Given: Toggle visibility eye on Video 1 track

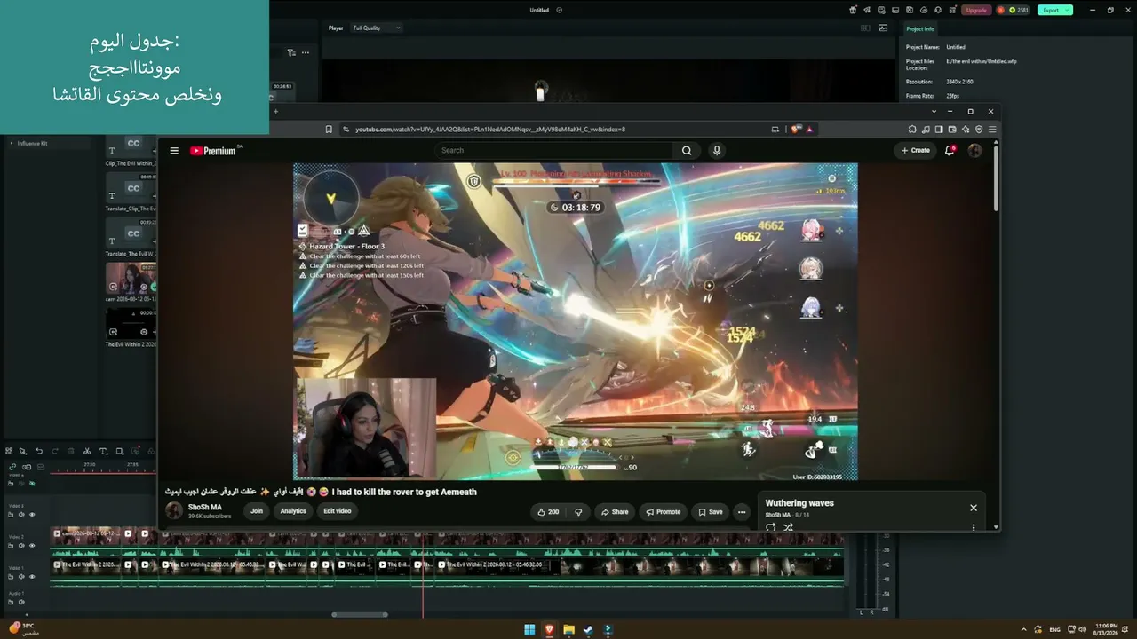Looking at the screenshot, I should click(x=32, y=577).
